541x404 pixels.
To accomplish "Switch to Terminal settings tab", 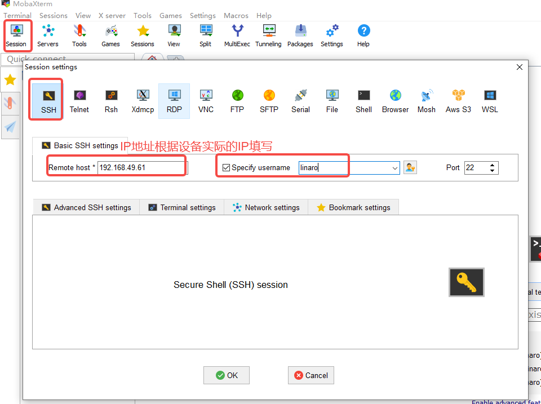I will click(x=182, y=207).
